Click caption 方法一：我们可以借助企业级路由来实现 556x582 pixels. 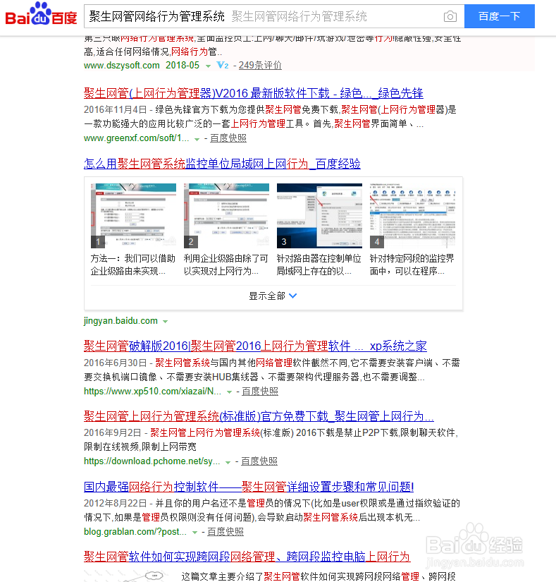click(x=133, y=265)
